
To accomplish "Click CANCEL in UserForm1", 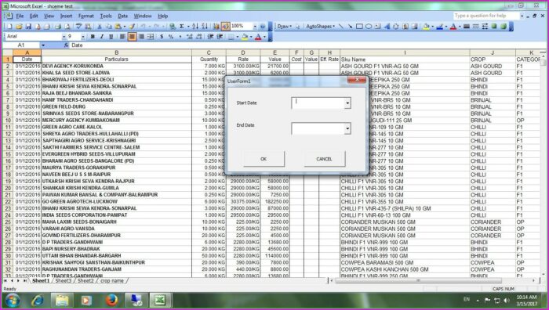I will click(324, 159).
